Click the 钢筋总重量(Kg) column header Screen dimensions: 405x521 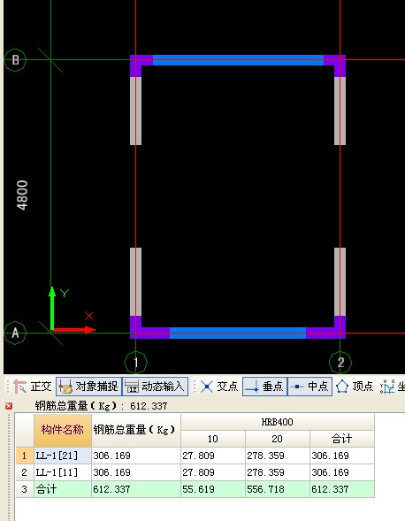point(136,430)
